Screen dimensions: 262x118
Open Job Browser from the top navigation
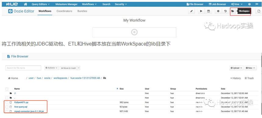(217, 4)
